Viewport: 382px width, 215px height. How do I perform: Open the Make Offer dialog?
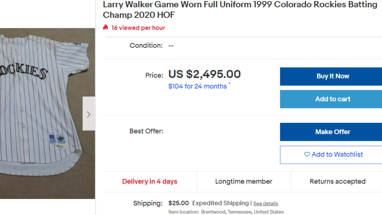pyautogui.click(x=332, y=132)
